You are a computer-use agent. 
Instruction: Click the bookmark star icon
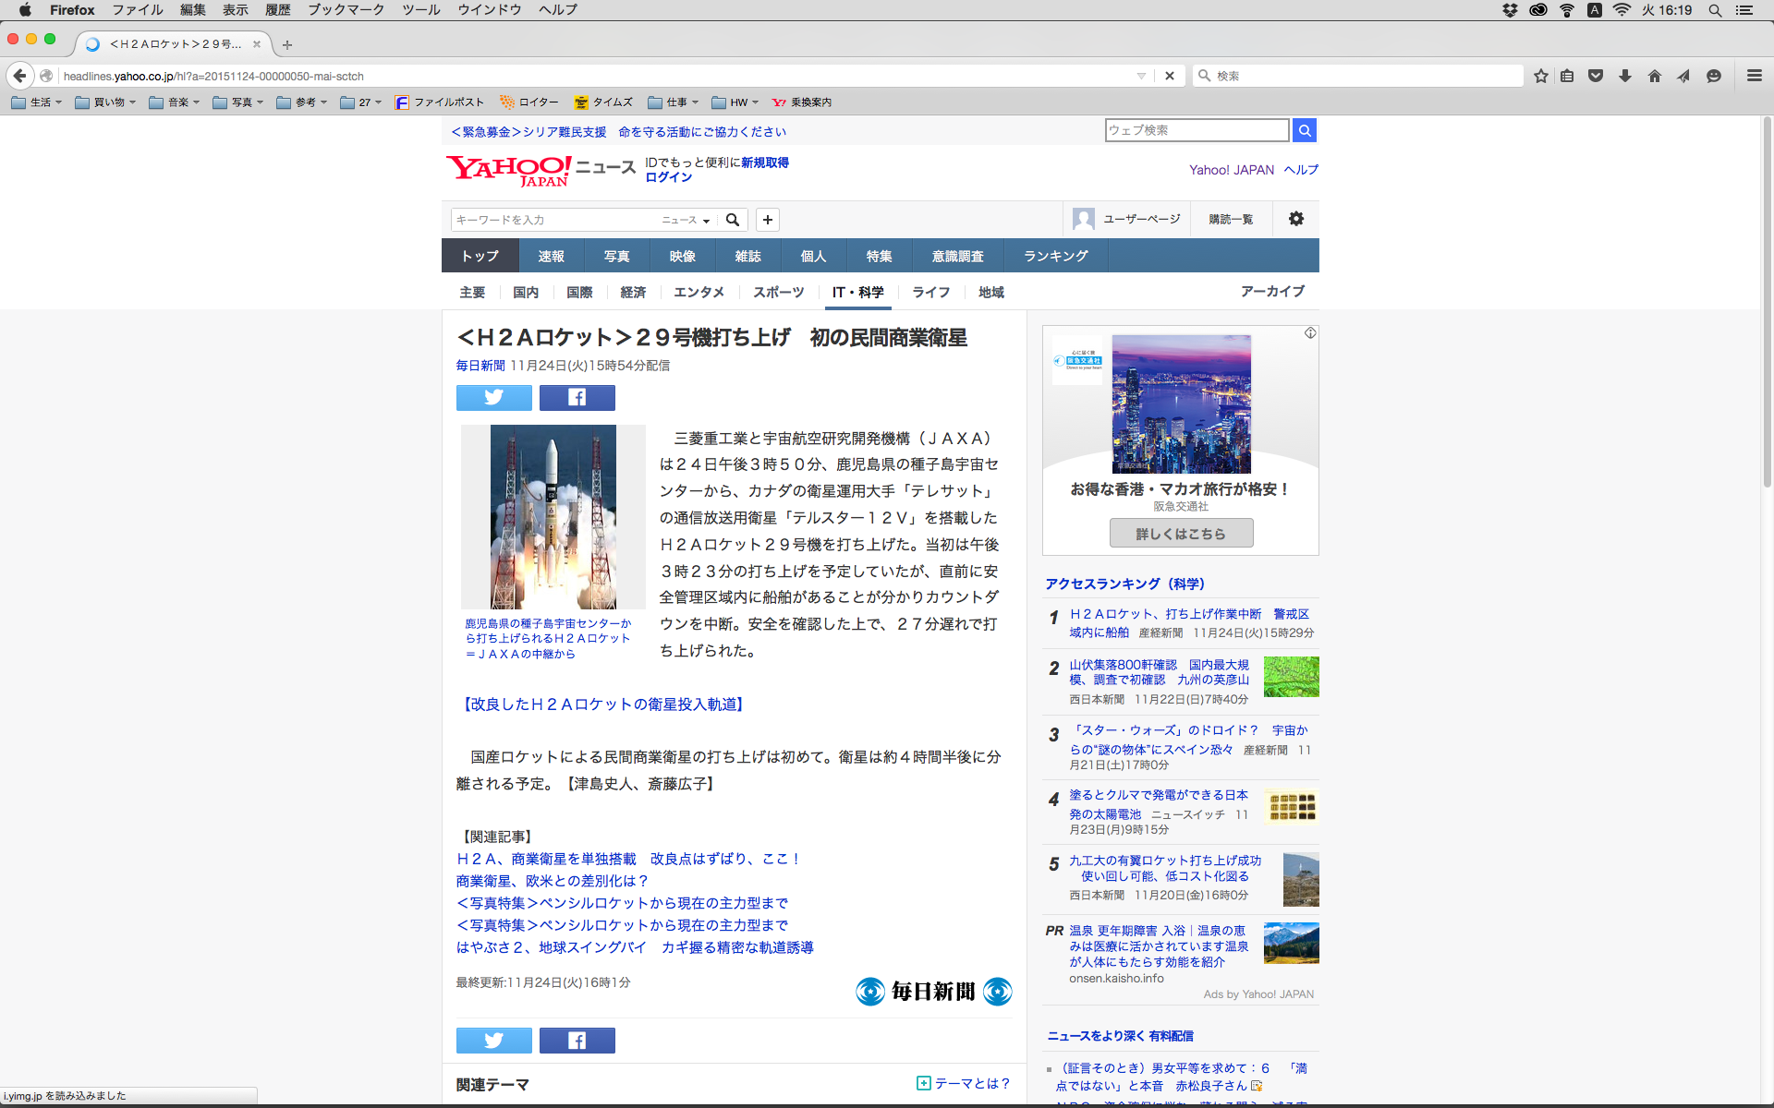tap(1540, 76)
